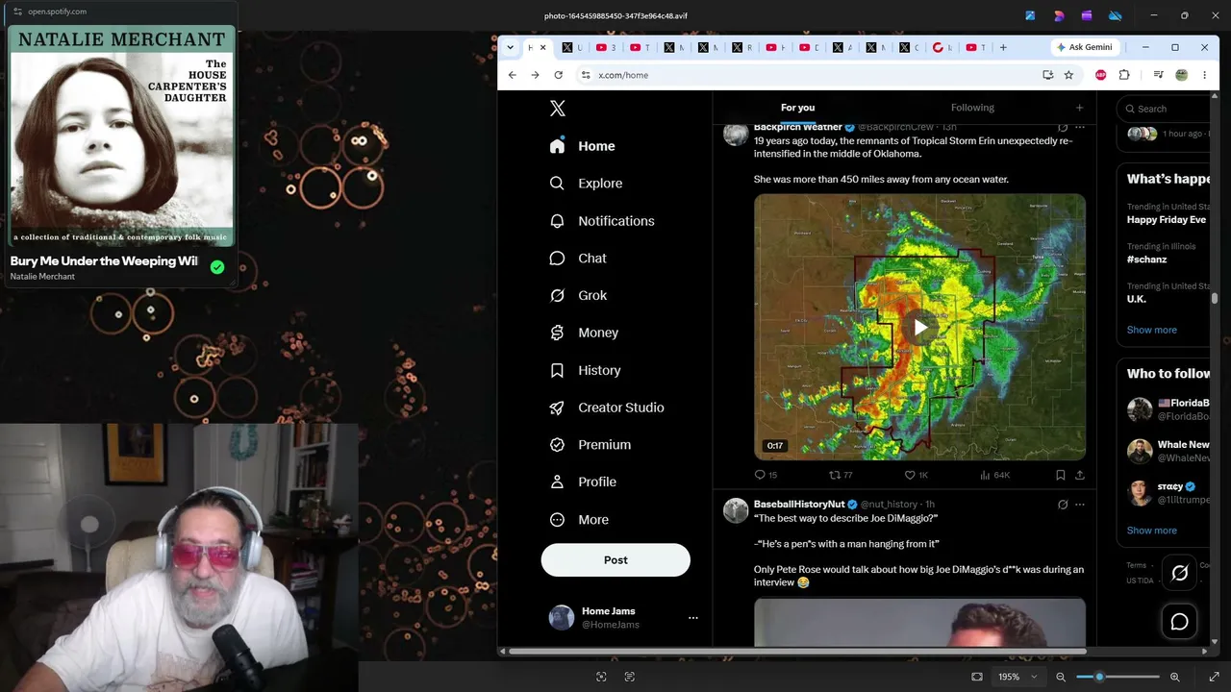Image resolution: width=1231 pixels, height=692 pixels.
Task: Launch Grok from the X sidebar
Action: [x=578, y=296]
